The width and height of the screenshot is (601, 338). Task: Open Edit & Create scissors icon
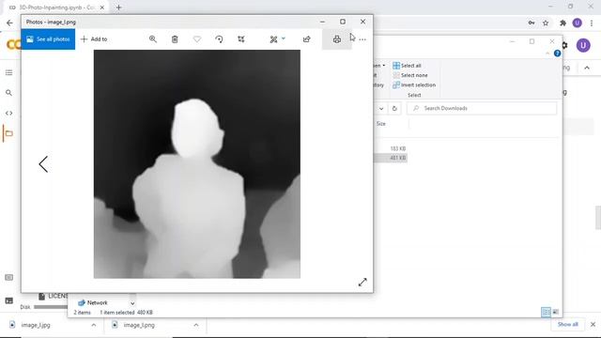click(x=273, y=39)
